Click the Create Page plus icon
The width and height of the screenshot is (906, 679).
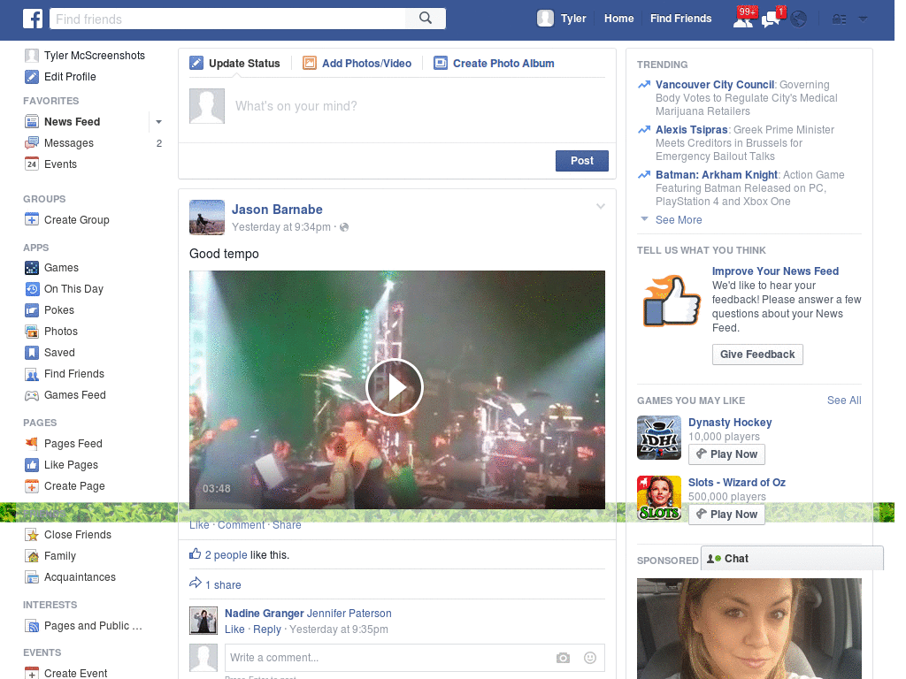(x=32, y=487)
